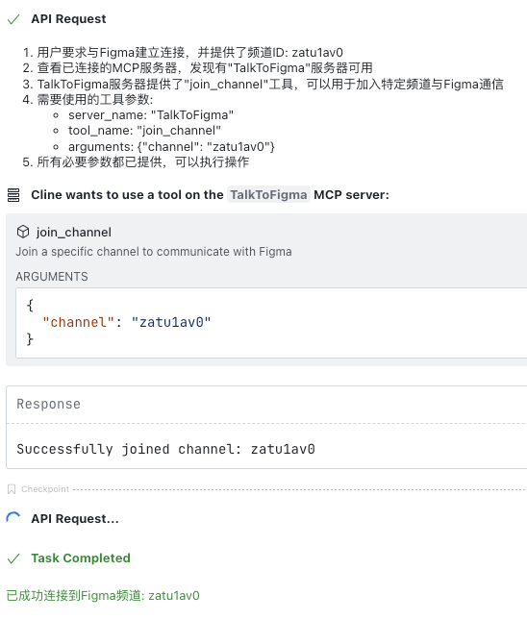
Task: Click the Checkpoint label
Action: (x=45, y=489)
